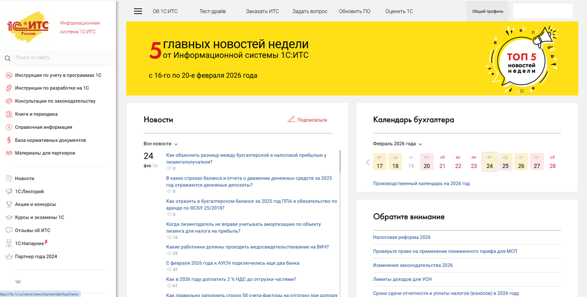Select calendar day 20 пт
Image resolution: width=587 pixels, height=297 pixels.
tap(427, 162)
